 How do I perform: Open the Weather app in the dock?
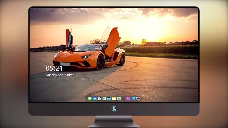95,99
